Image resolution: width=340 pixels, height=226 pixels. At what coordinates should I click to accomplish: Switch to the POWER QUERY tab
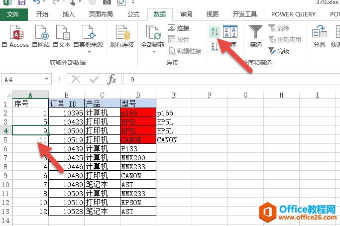293,14
